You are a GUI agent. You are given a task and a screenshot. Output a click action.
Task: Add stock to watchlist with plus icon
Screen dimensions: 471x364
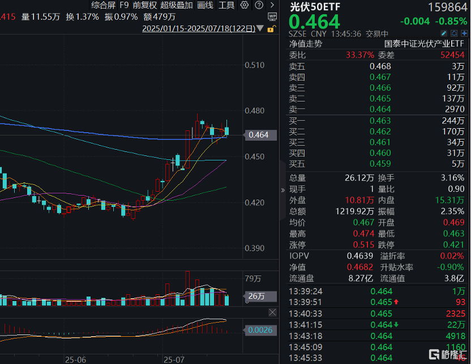464,33
